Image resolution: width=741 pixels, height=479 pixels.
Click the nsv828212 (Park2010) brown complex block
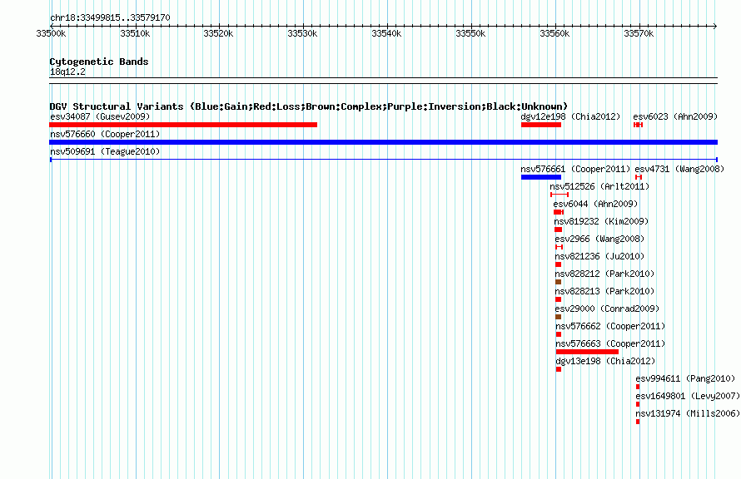pos(558,282)
